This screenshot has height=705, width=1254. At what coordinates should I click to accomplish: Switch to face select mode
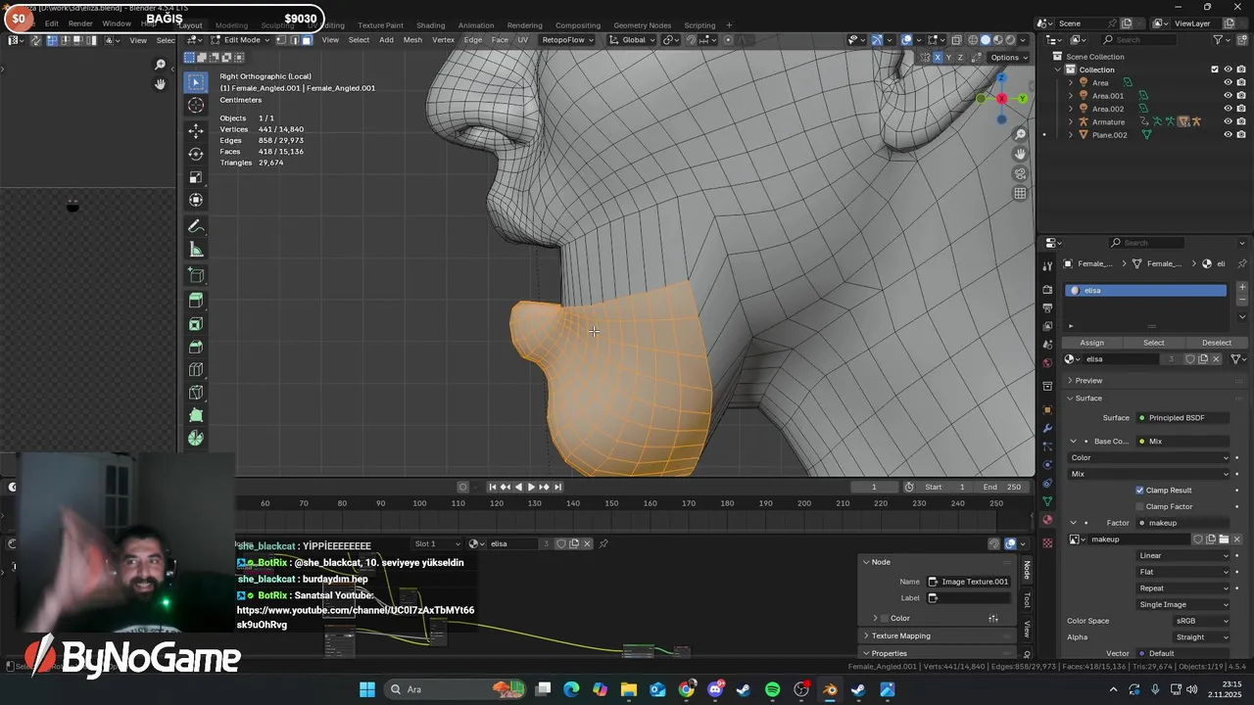(307, 40)
